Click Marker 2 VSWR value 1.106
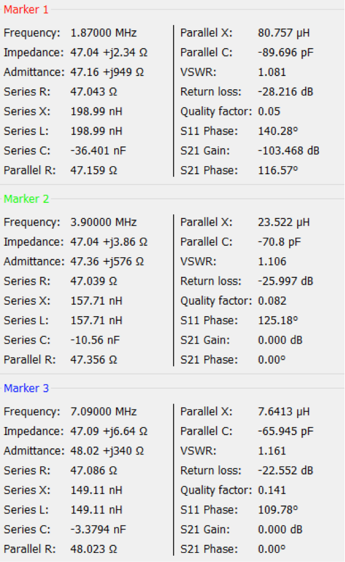This screenshot has width=345, height=562. coord(272,261)
